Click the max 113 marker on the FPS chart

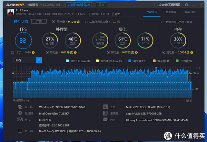pyautogui.click(x=156, y=68)
